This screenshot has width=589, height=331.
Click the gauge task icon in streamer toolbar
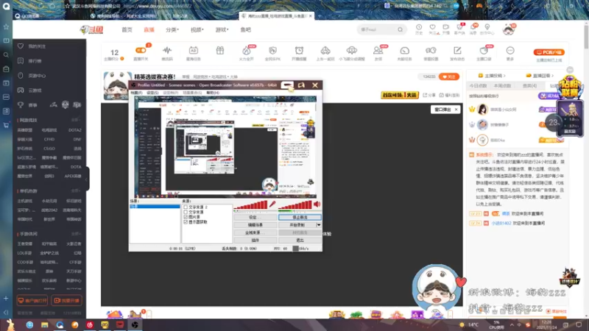404,50
